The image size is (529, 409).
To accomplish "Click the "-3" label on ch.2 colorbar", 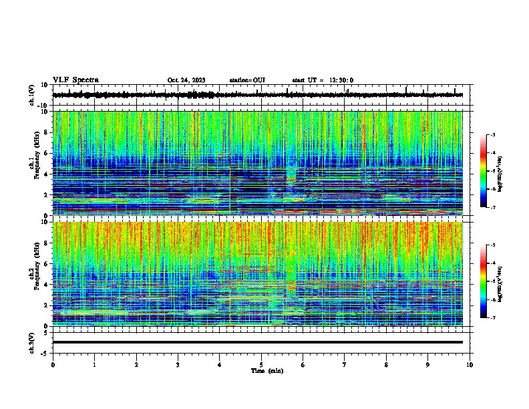I will [x=493, y=245].
